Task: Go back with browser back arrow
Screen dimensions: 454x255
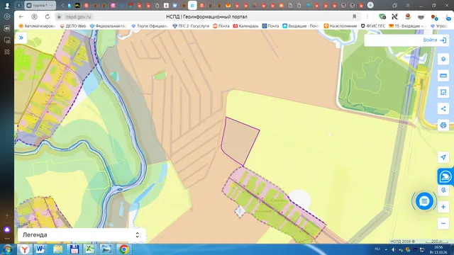Action: click(21, 17)
